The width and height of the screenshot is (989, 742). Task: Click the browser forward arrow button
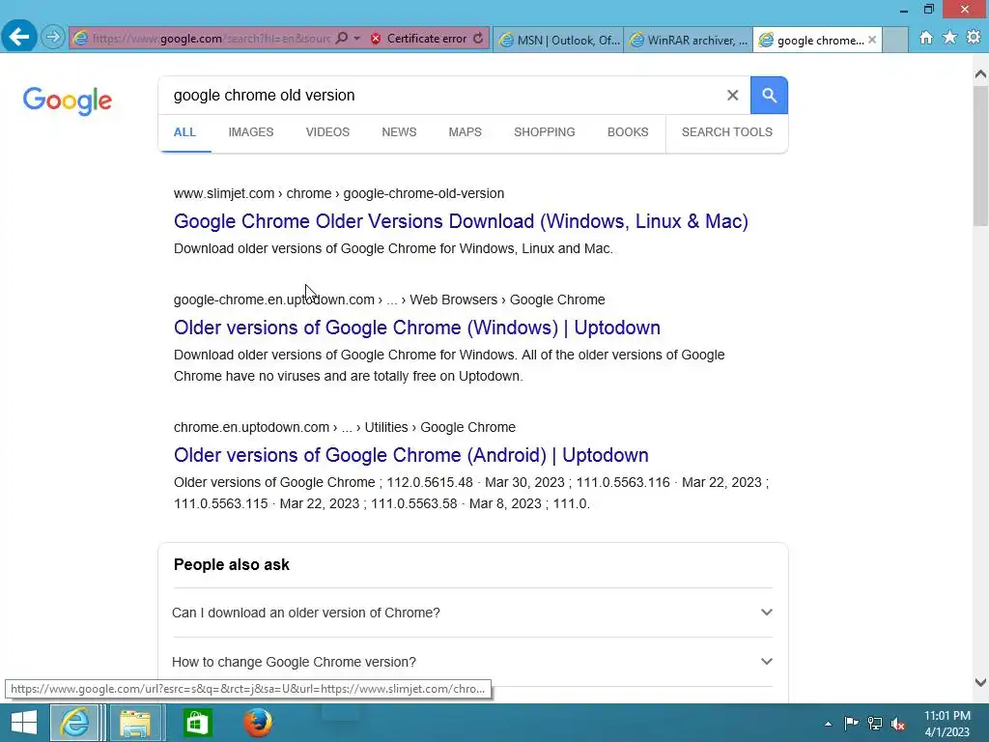(x=53, y=38)
